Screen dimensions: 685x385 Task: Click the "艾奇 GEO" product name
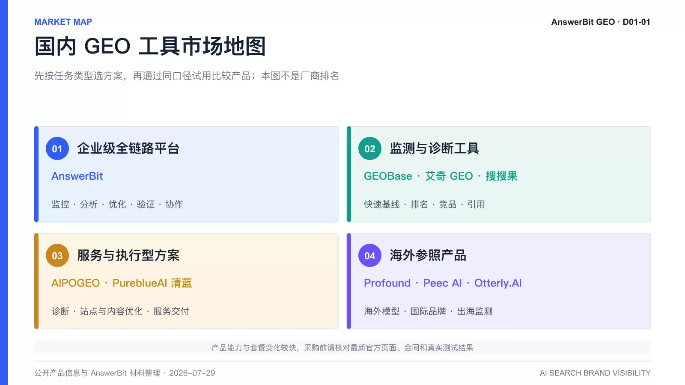tap(449, 176)
